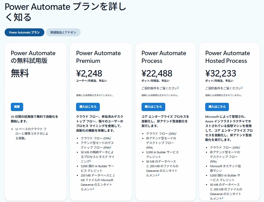The width and height of the screenshot is (264, 202).
Task: Click the 概要 button on free trial card
Action: coord(17,107)
